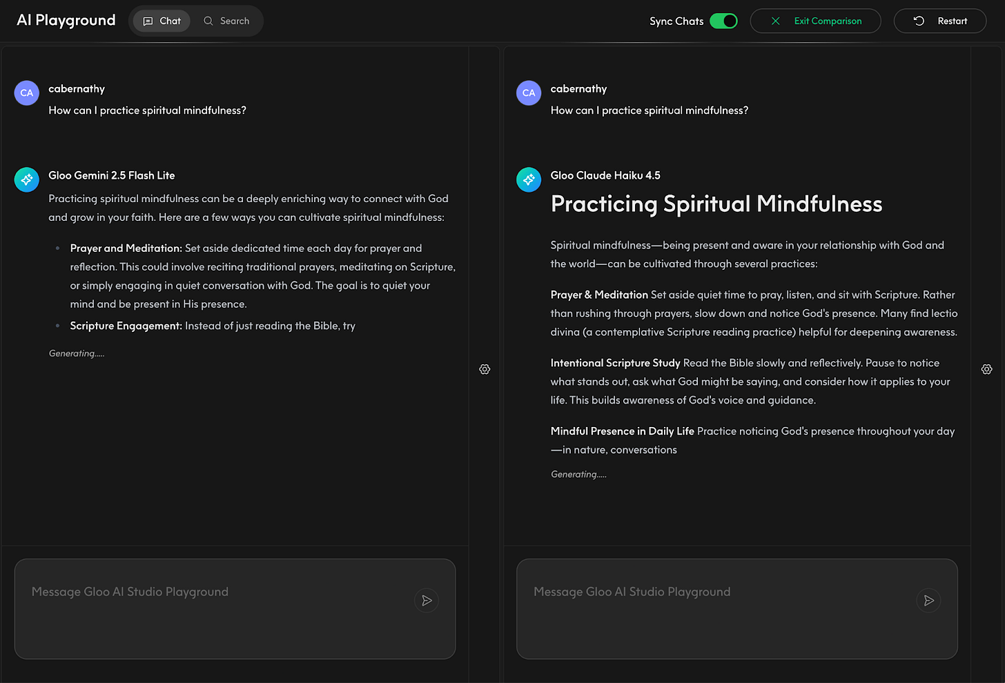
Task: Click the Restart button
Action: (x=939, y=21)
